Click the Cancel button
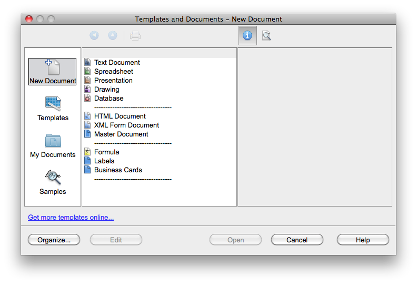 pos(297,240)
